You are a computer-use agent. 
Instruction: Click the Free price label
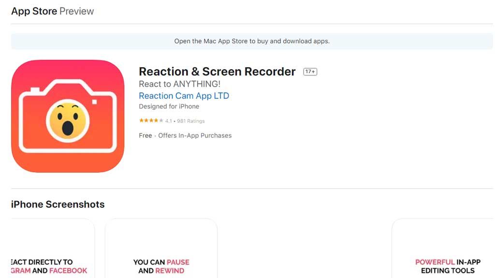[145, 135]
